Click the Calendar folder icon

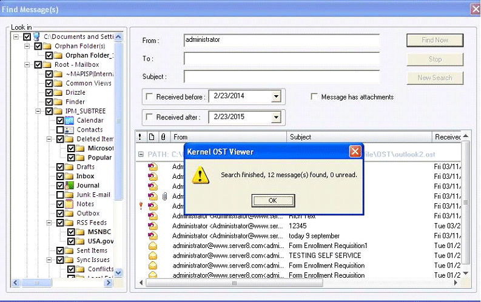pyautogui.click(x=69, y=121)
